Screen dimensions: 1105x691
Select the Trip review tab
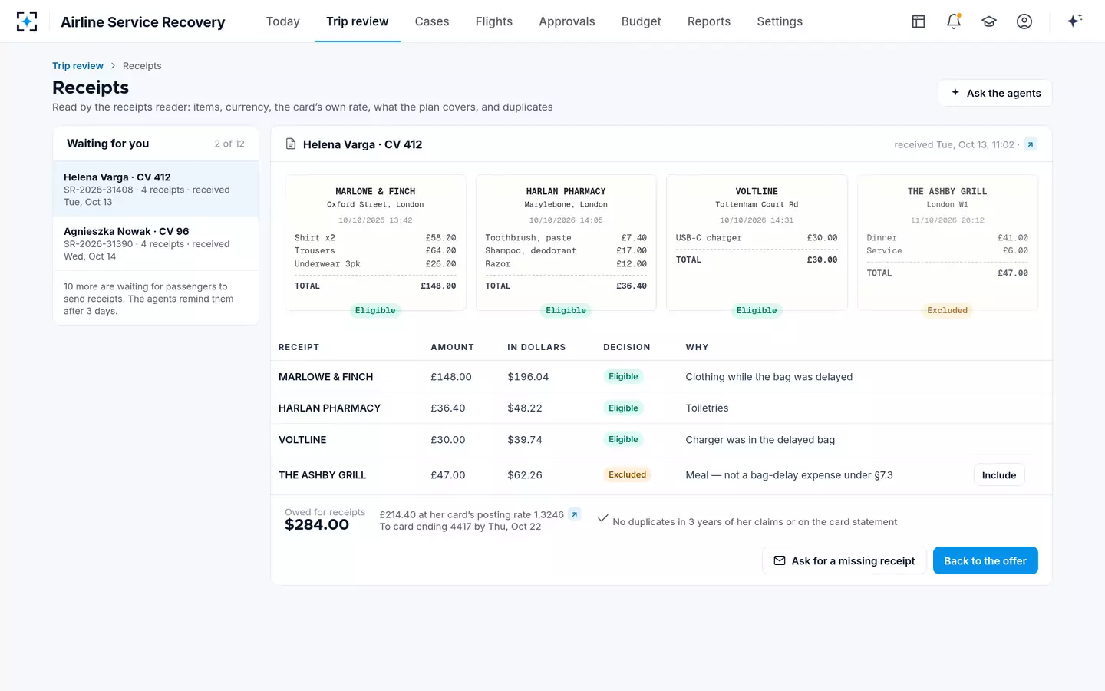357,21
